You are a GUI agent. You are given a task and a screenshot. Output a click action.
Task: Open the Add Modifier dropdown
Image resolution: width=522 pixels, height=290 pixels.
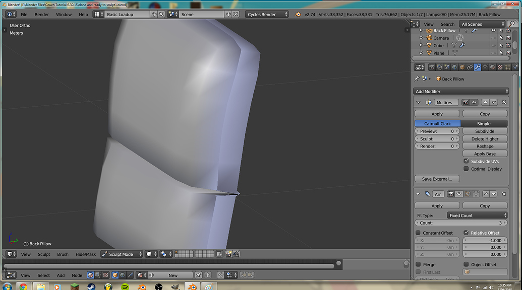(x=461, y=91)
